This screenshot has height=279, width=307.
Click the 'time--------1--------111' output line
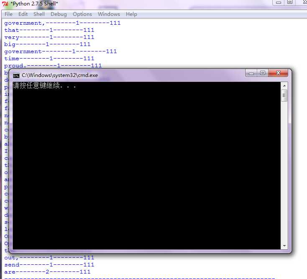pyautogui.click(x=49, y=59)
